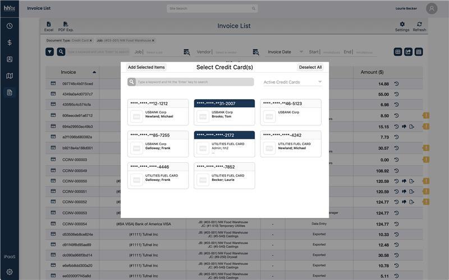
Task: Open the Invoice Date dropdown
Action: pos(285,52)
